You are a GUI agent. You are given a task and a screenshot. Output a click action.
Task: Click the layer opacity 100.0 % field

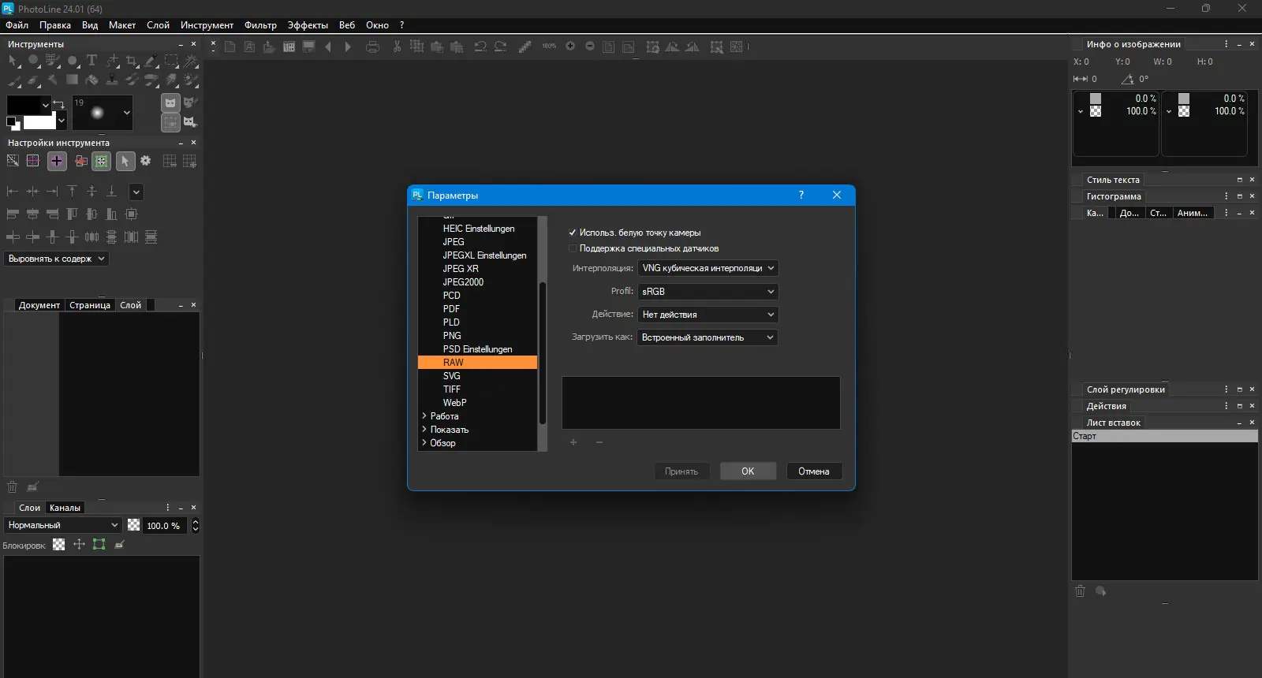[x=164, y=526]
